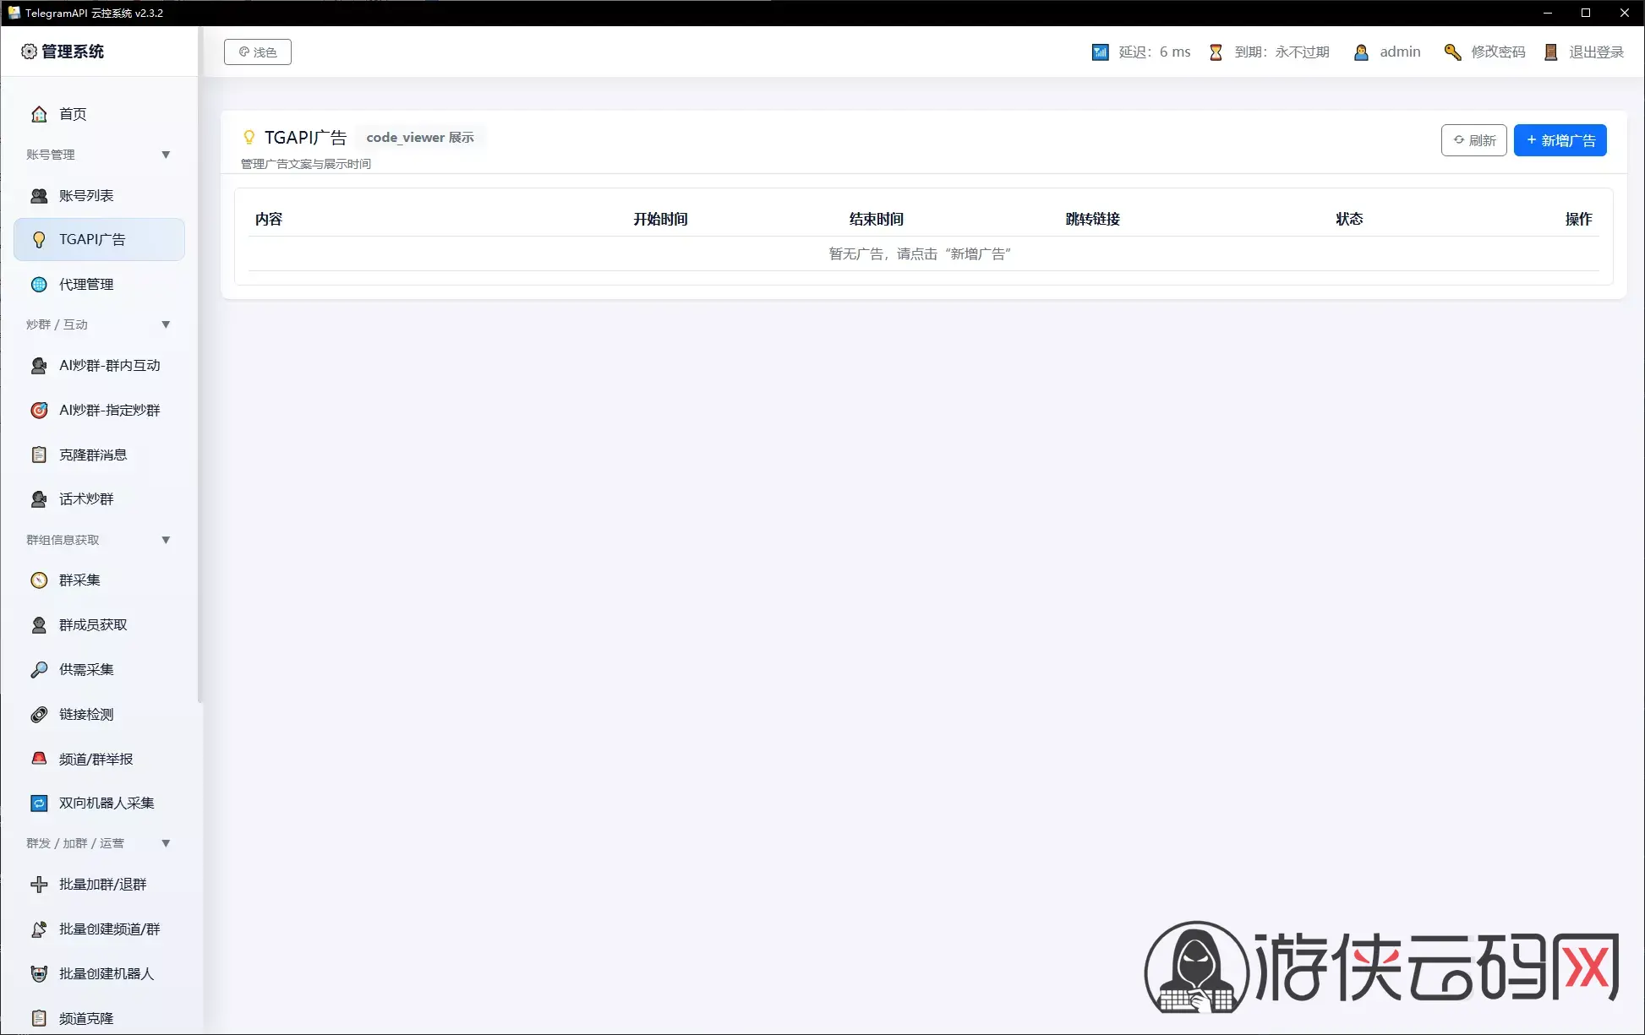Image resolution: width=1645 pixels, height=1035 pixels.
Task: Click the 账号列表 users icon
Action: click(x=39, y=196)
